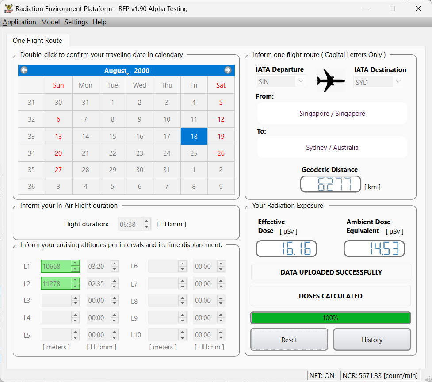Expand the IATA Destination dropdown
Screen dimensions: 432x382
coord(398,82)
